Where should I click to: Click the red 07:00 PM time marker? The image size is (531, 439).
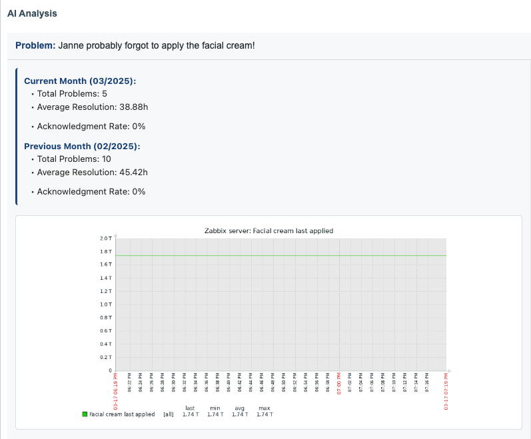339,384
